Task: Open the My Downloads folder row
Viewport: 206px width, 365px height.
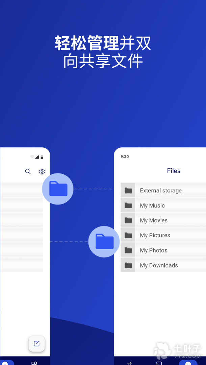Action: pyautogui.click(x=163, y=265)
